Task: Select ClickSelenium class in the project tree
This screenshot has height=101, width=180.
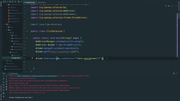Action: click(x=18, y=44)
